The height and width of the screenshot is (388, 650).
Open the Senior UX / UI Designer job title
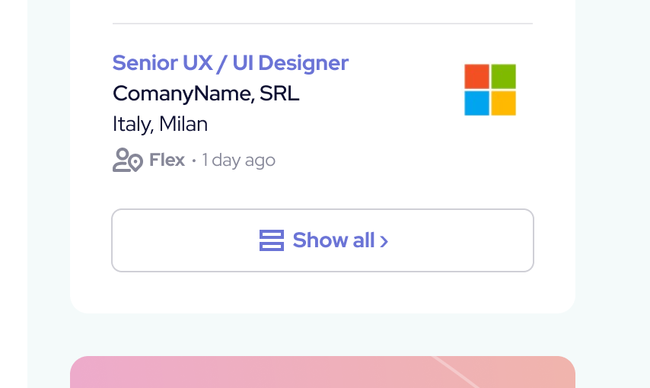click(230, 63)
